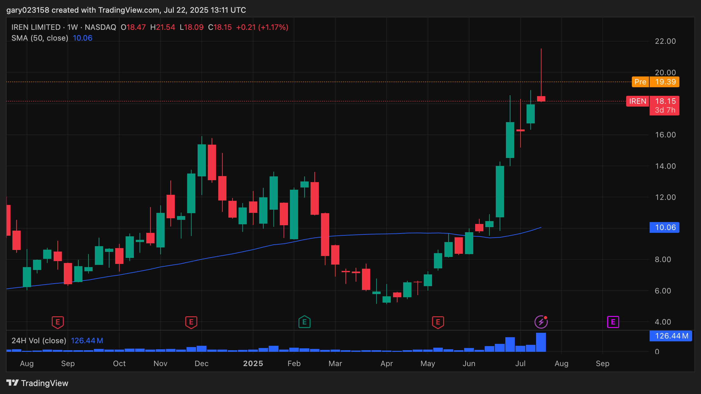The height and width of the screenshot is (394, 701).
Task: Click the TradingView logo at bottom left
Action: [x=37, y=383]
